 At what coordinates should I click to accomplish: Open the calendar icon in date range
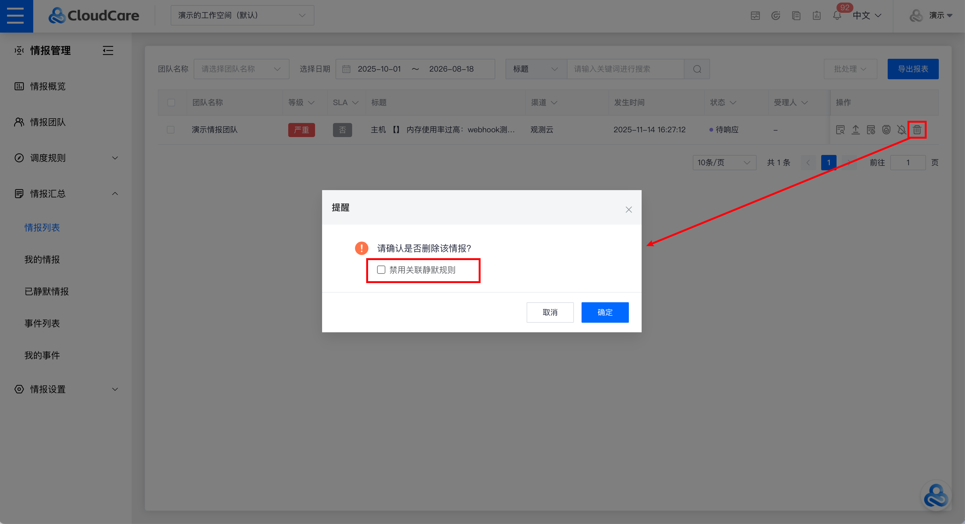[346, 69]
